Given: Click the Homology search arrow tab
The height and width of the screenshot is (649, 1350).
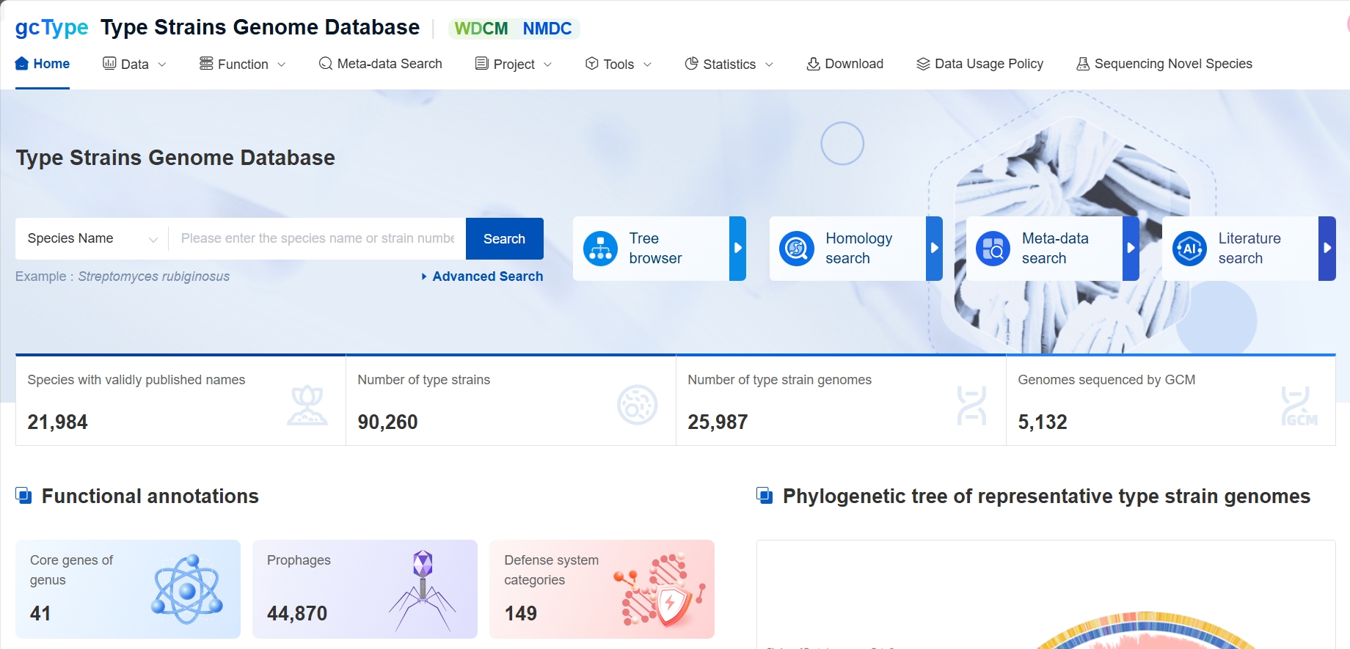Looking at the screenshot, I should (935, 249).
